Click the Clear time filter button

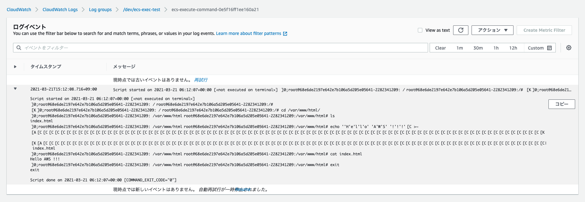tap(440, 48)
